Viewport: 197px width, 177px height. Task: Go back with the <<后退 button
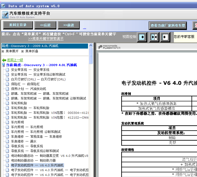45,25
